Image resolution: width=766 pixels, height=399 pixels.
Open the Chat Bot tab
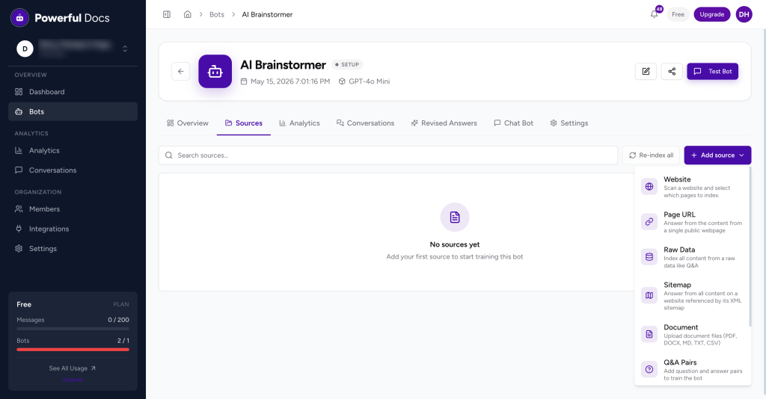pos(513,123)
